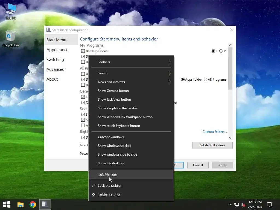Select Show Cortana button menu item
Screen dimensions: 280x210
(x=131, y=91)
